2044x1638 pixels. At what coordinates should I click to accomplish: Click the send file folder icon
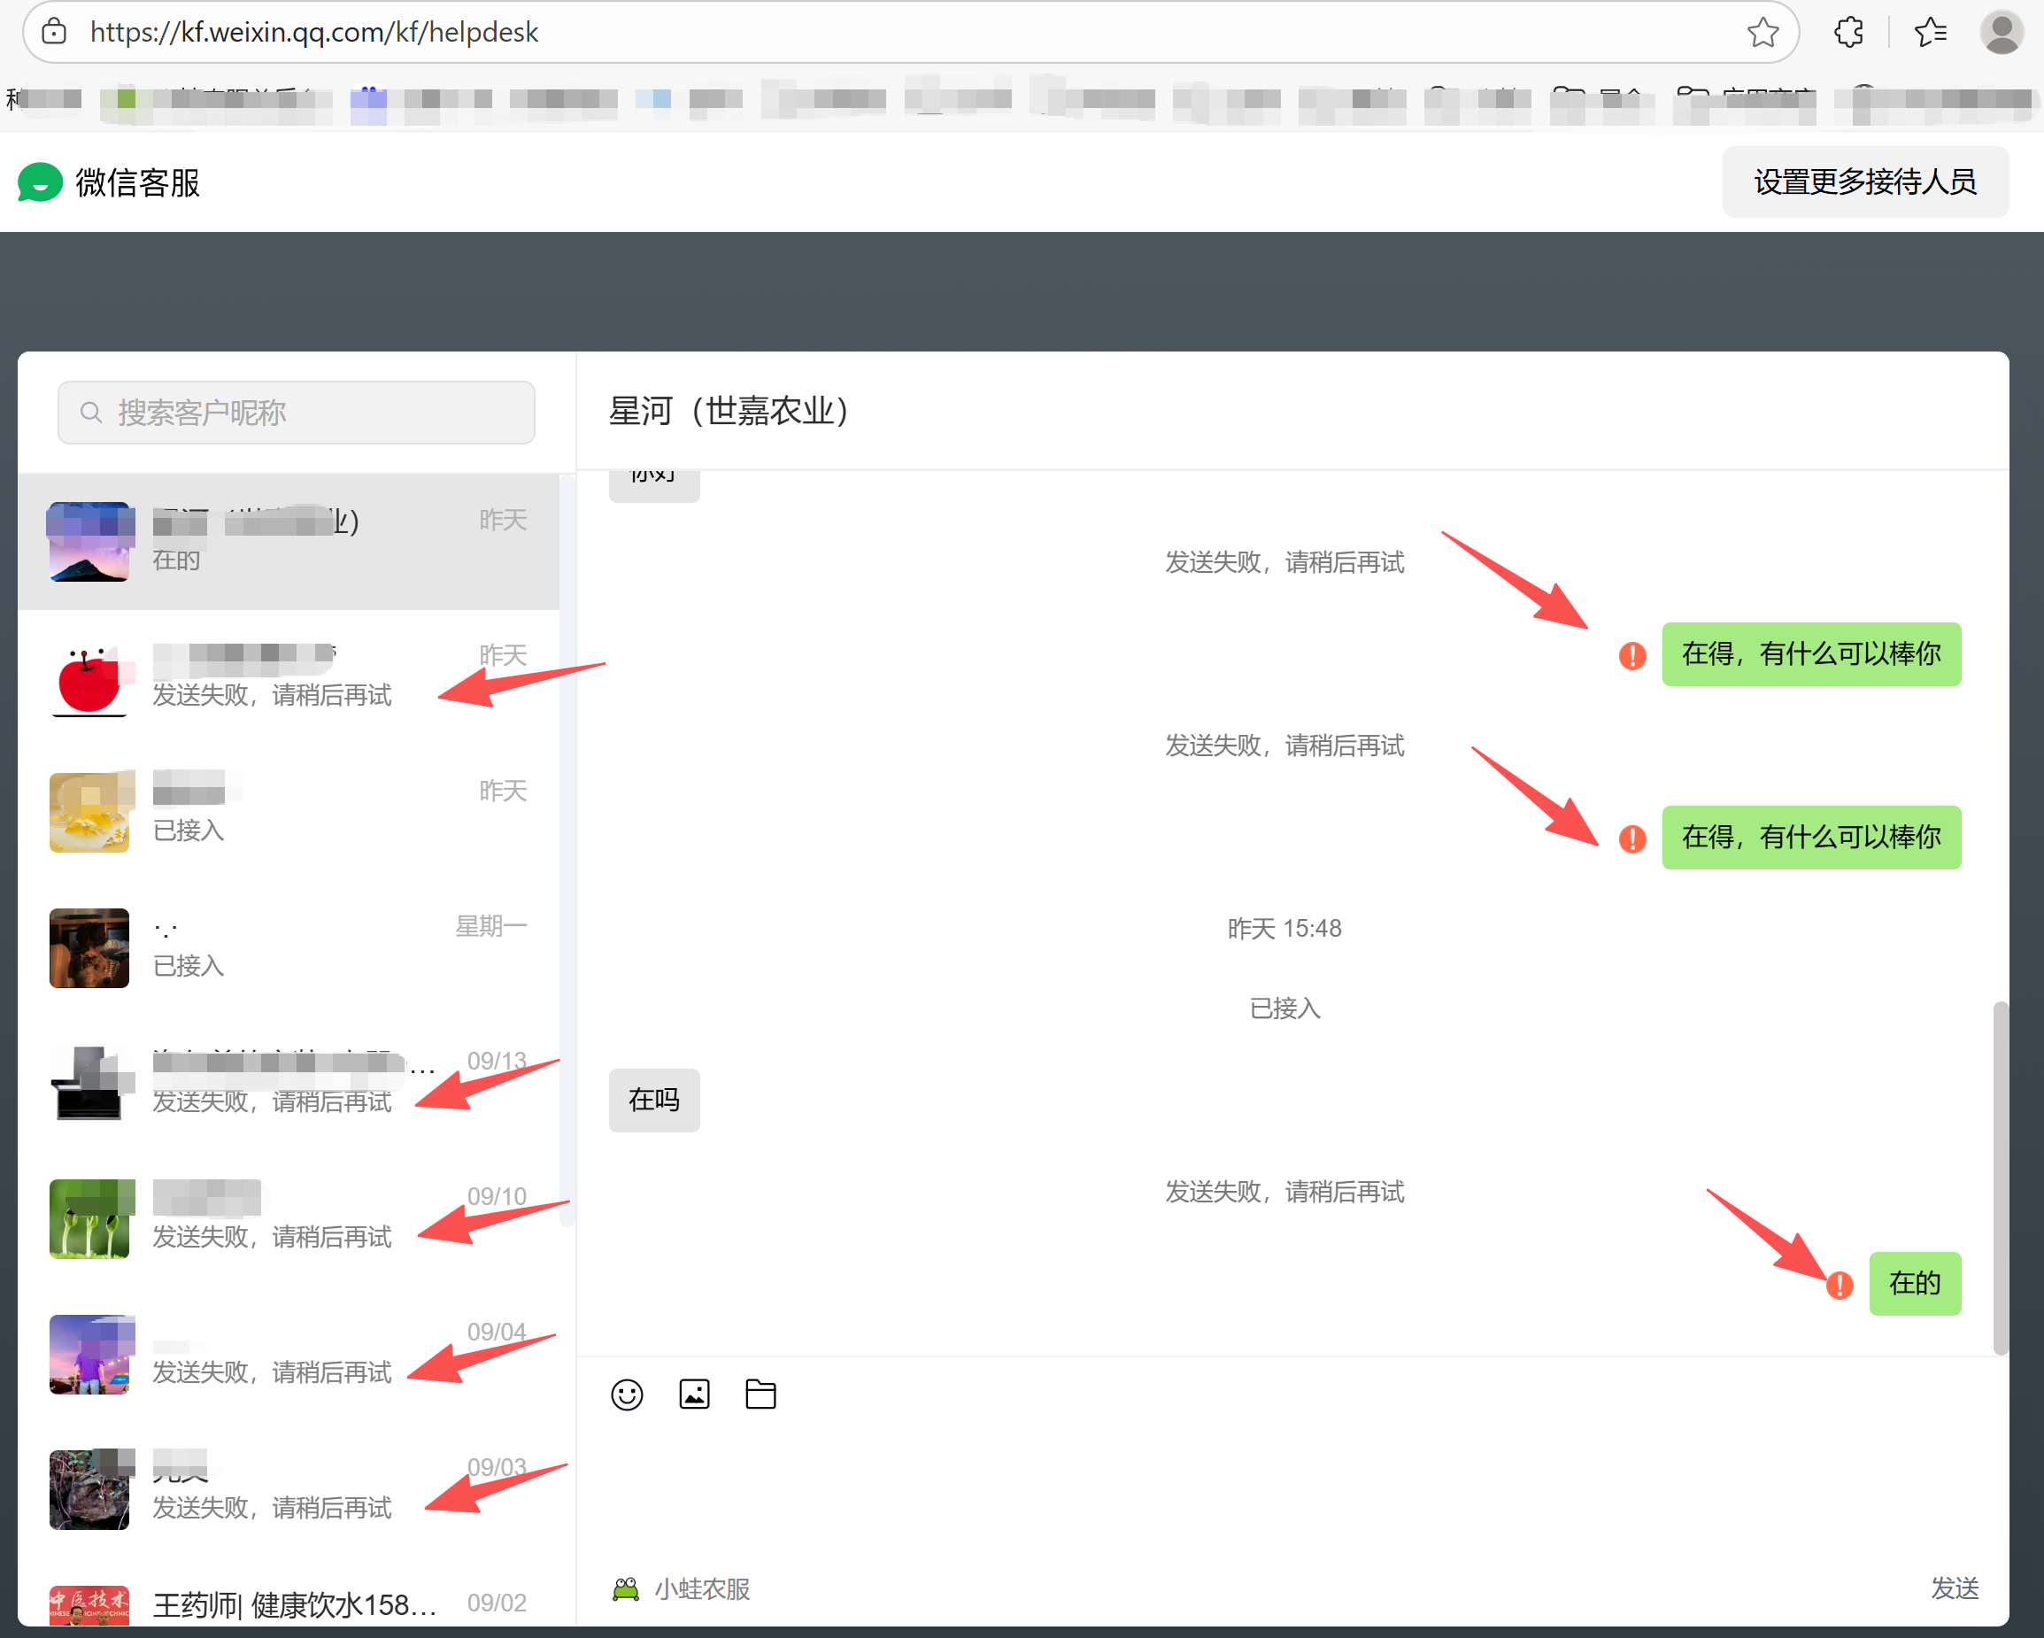pos(760,1395)
